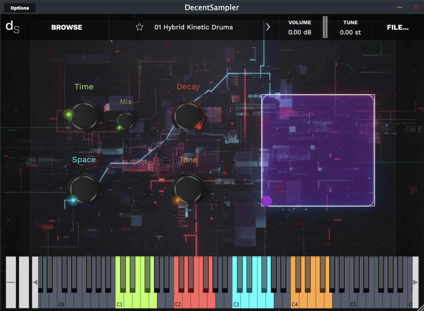Click the Time label
The image size is (424, 311).
pyautogui.click(x=84, y=86)
